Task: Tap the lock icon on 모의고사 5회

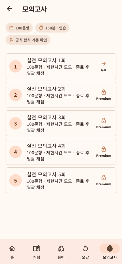Action: click(x=104, y=178)
